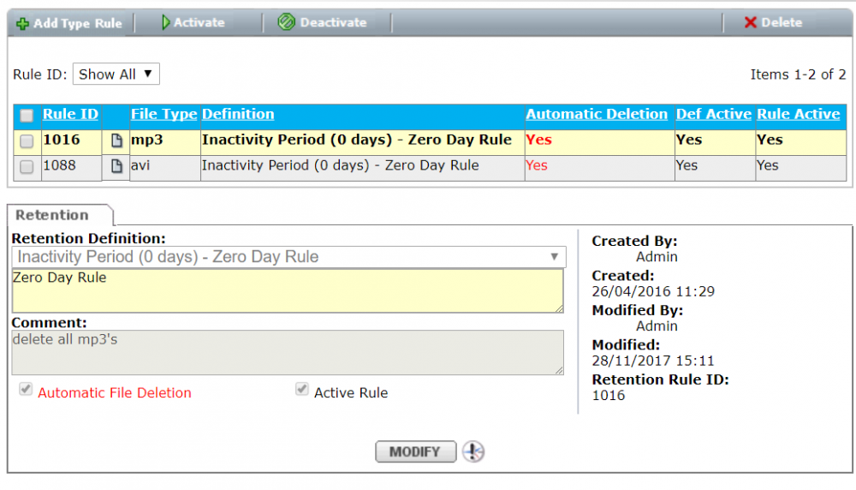Image resolution: width=856 pixels, height=490 pixels.
Task: Toggle the Automatic File Deletion checkbox
Action: point(26,390)
